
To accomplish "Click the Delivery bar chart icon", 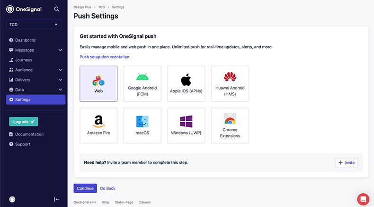I will [x=11, y=80].
